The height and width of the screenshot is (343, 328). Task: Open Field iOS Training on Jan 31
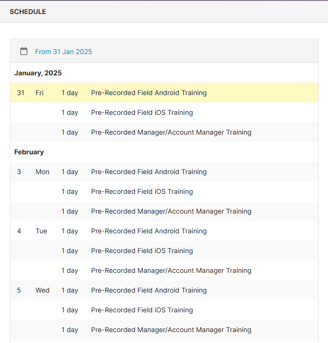coord(142,113)
